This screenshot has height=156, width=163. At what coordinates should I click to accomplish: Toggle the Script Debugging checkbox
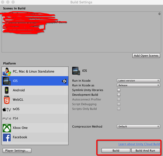[119, 104]
